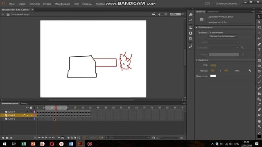The image size is (262, 147).
Task: Toggle visibility dot of Слой 1
Action: coord(27,119)
